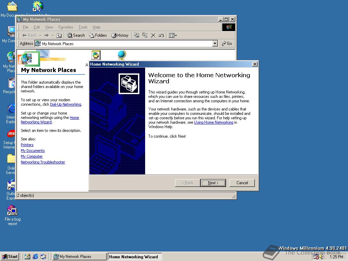Select the Setup MSN Internet desktop icon
The image size is (348, 261).
10,139
